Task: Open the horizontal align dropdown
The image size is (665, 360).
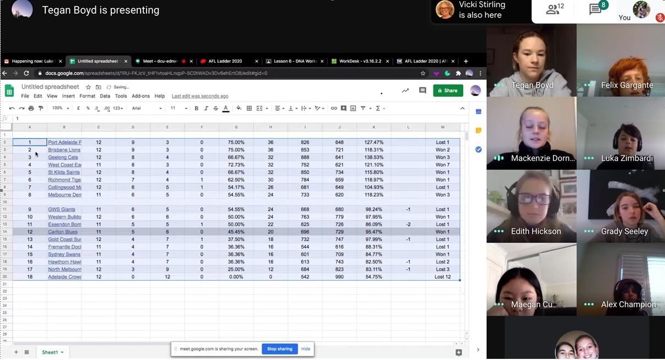Action: click(x=279, y=108)
